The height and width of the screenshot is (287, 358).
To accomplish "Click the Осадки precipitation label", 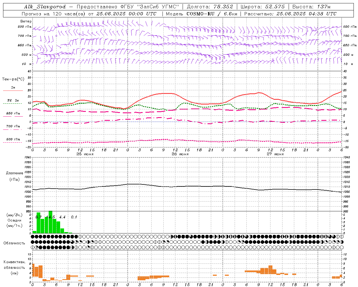I will pyautogui.click(x=14, y=220).
